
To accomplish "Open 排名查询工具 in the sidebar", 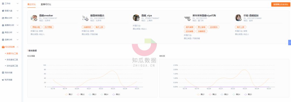I will (x=12, y=60).
